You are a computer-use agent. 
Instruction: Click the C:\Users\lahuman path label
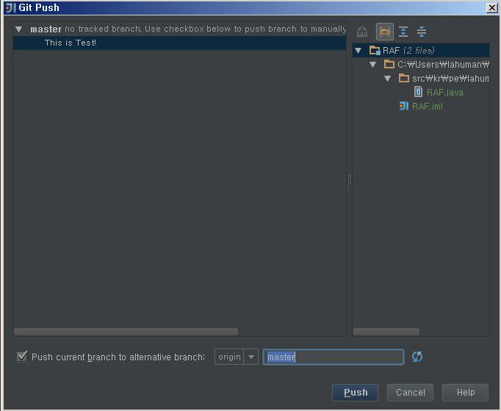(x=443, y=65)
